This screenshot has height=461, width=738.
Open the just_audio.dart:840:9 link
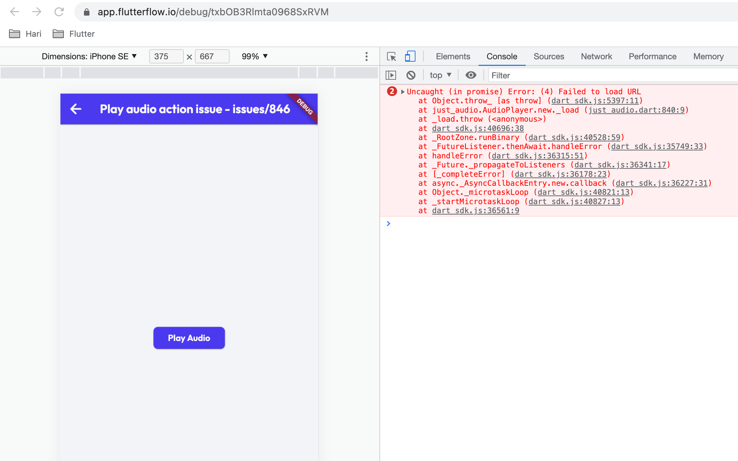pyautogui.click(x=636, y=110)
